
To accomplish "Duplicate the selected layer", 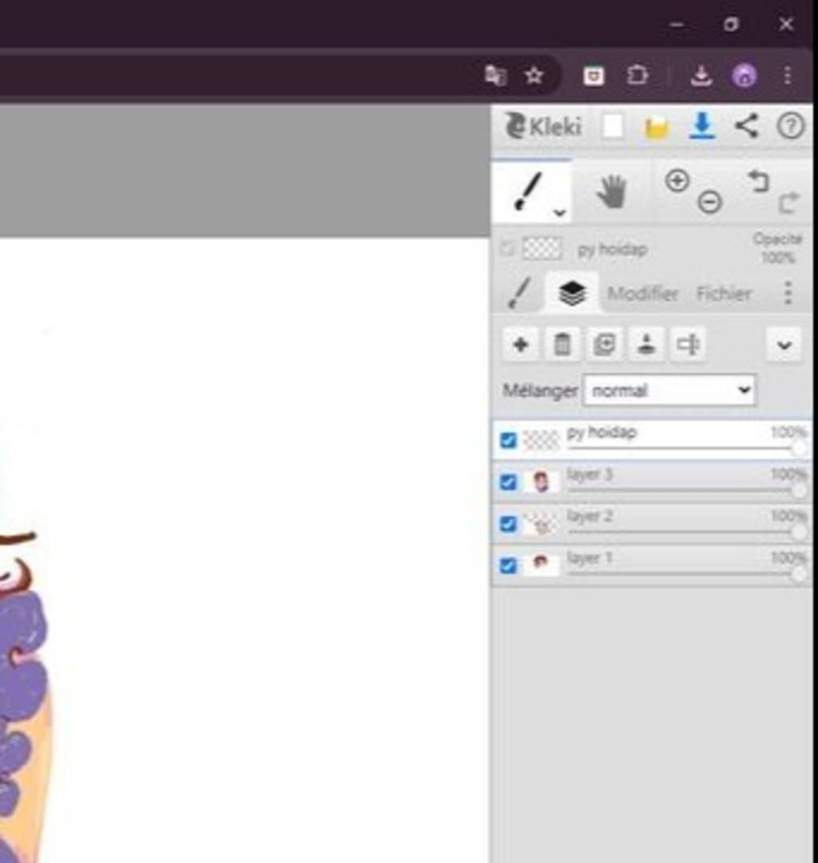I will coord(604,345).
